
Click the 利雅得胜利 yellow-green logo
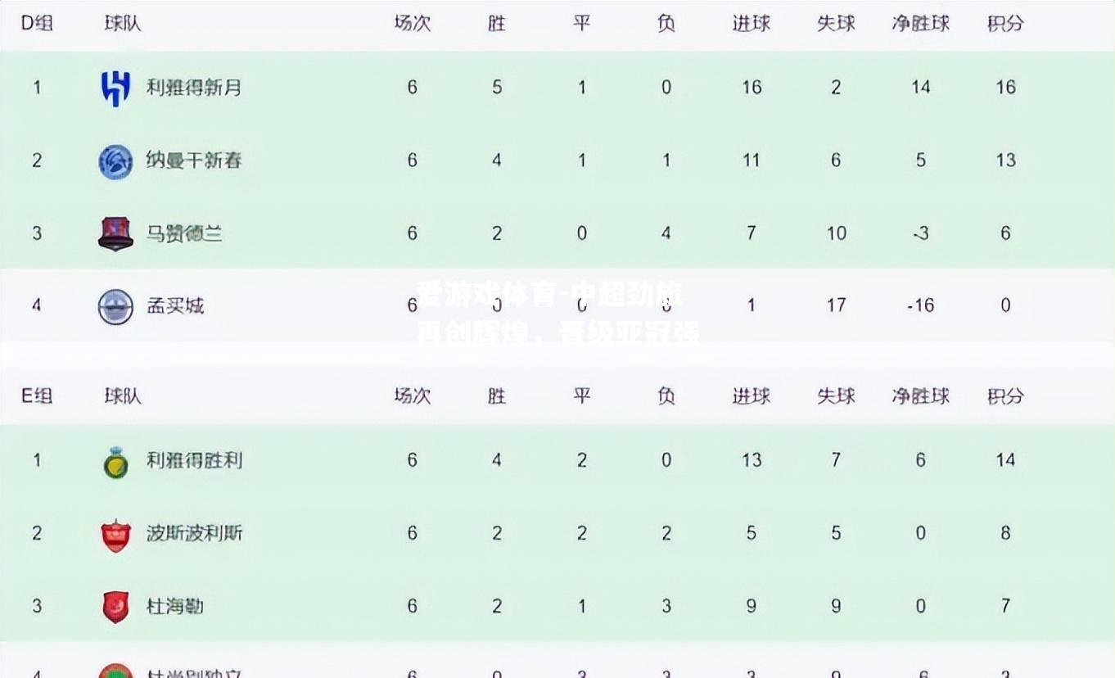(115, 463)
